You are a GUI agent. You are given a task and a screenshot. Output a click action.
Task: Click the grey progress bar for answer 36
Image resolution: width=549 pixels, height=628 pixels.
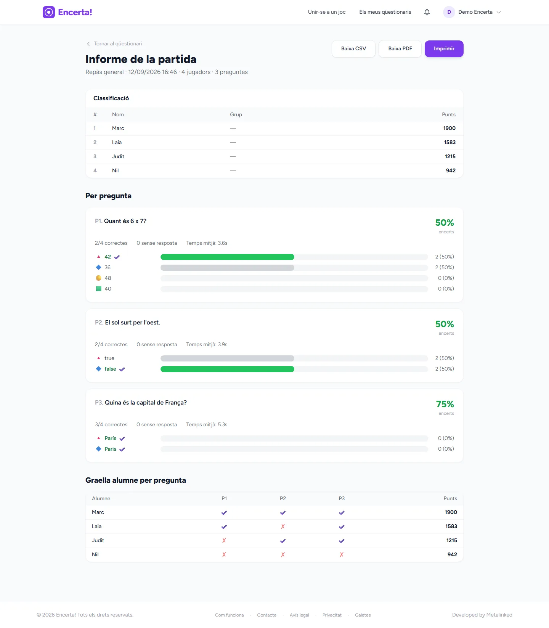point(227,268)
